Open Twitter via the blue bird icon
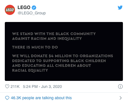This screenshot has height=102, width=128. pos(120,8)
